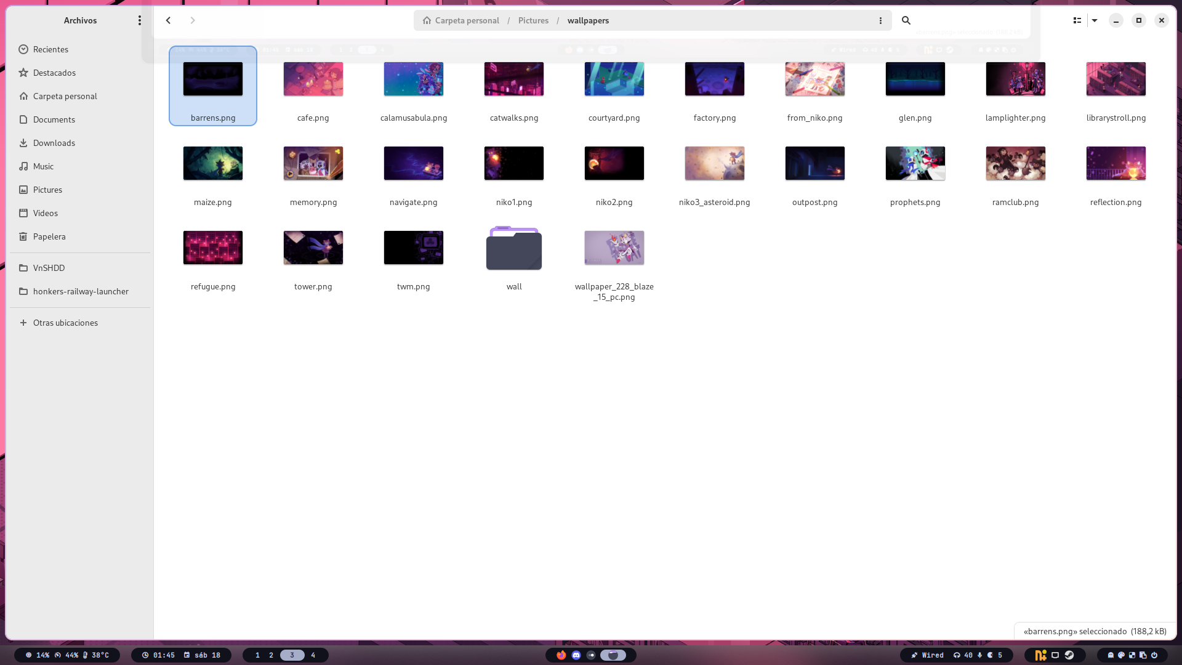Switch the list/grid view toggle in Archivos
The image size is (1182, 665).
point(1077,20)
